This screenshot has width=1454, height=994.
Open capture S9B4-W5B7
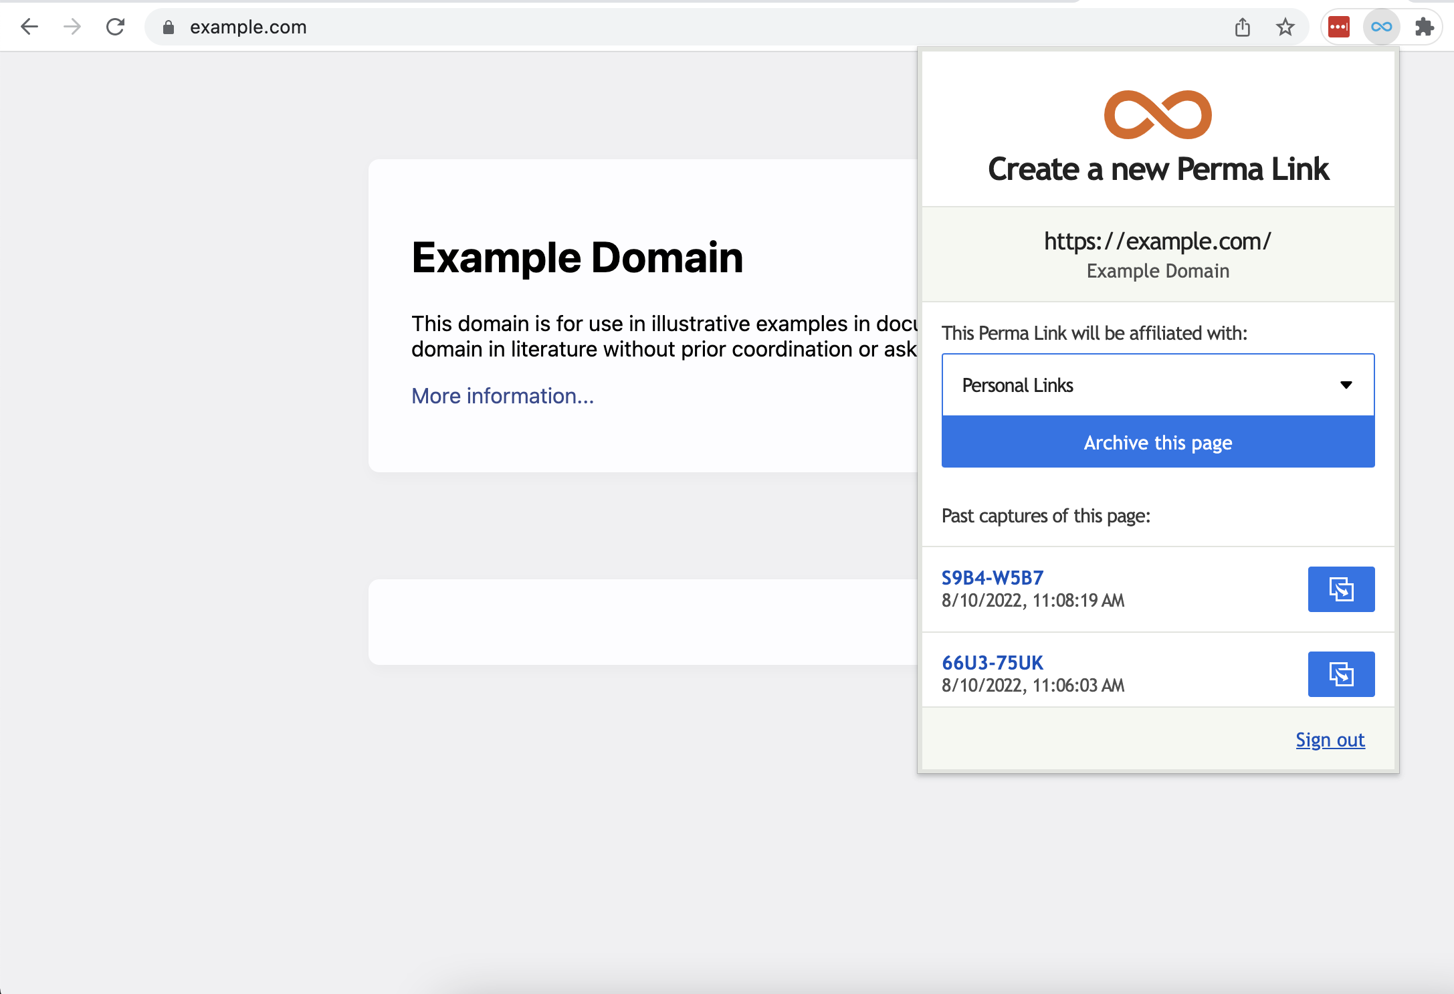tap(992, 577)
